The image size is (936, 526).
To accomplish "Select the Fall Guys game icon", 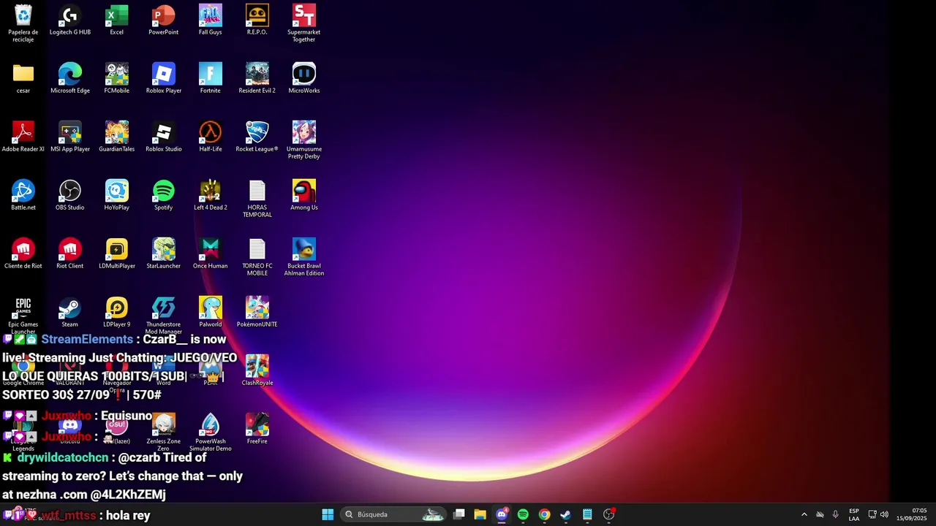I will pyautogui.click(x=211, y=20).
